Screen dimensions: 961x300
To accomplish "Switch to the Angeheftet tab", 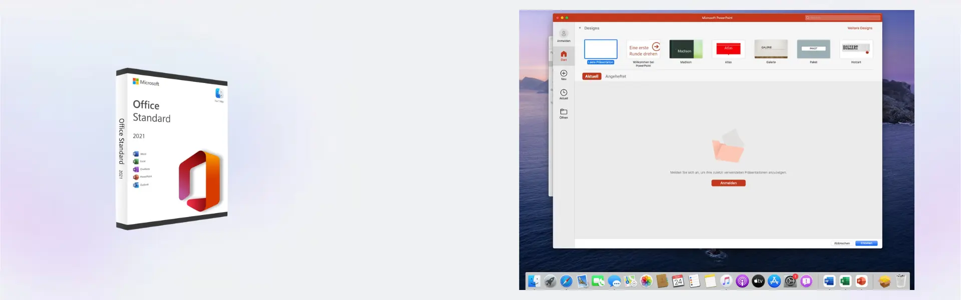I will 616,76.
